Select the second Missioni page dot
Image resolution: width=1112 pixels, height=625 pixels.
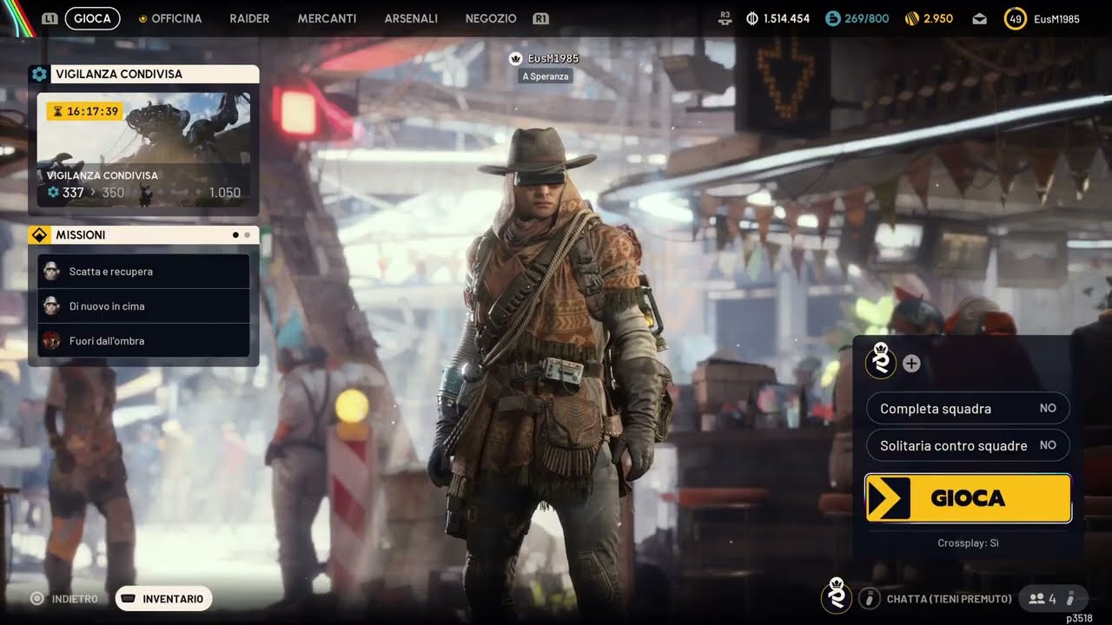[248, 235]
